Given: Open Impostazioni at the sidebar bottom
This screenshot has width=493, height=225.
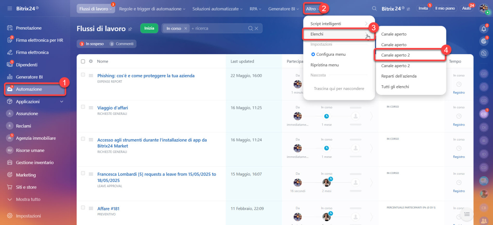Looking at the screenshot, I should 28,216.
